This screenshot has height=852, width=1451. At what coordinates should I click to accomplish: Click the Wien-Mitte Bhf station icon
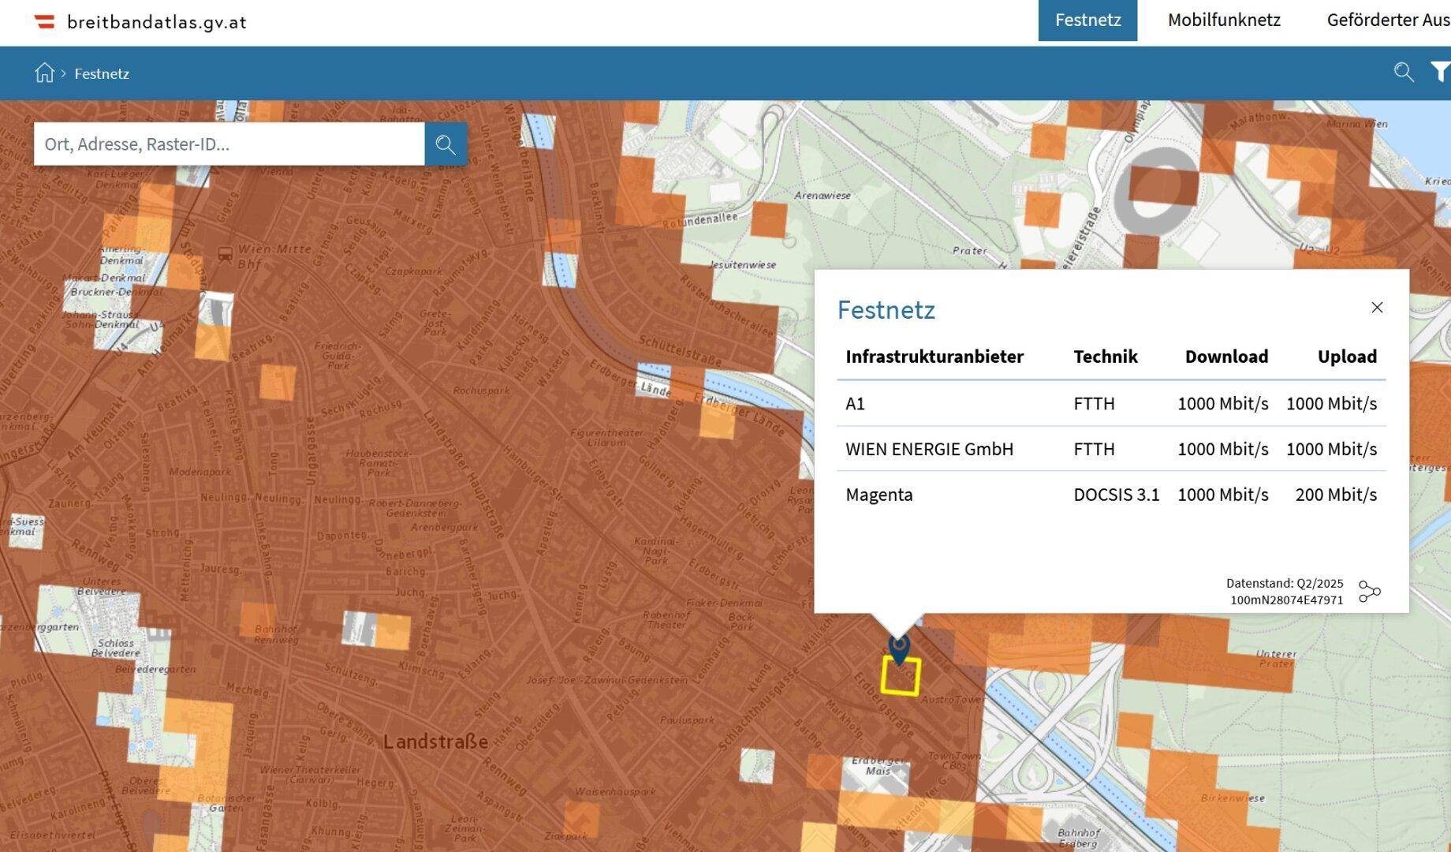tap(225, 254)
